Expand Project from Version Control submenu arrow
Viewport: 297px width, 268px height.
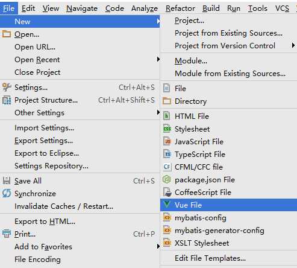293,45
